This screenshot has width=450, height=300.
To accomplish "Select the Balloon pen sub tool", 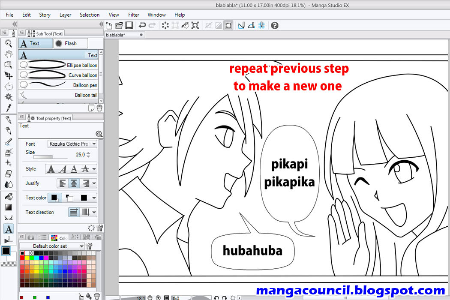I will coord(60,85).
